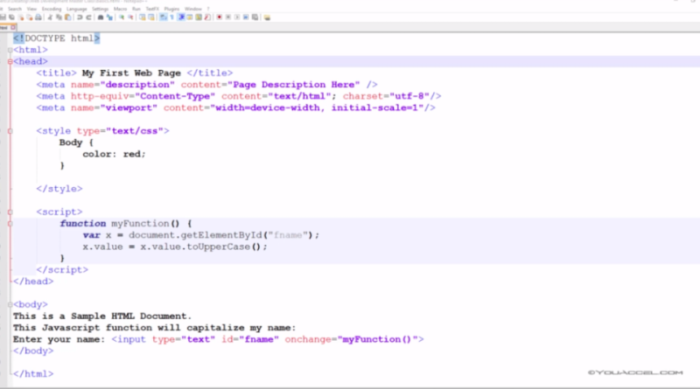Click the closing </html> tag
This screenshot has width=700, height=389.
(33, 374)
